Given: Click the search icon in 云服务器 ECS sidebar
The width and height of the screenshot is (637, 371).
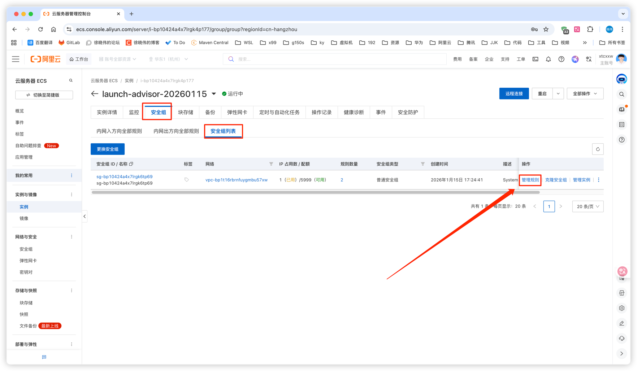Looking at the screenshot, I should (x=71, y=80).
